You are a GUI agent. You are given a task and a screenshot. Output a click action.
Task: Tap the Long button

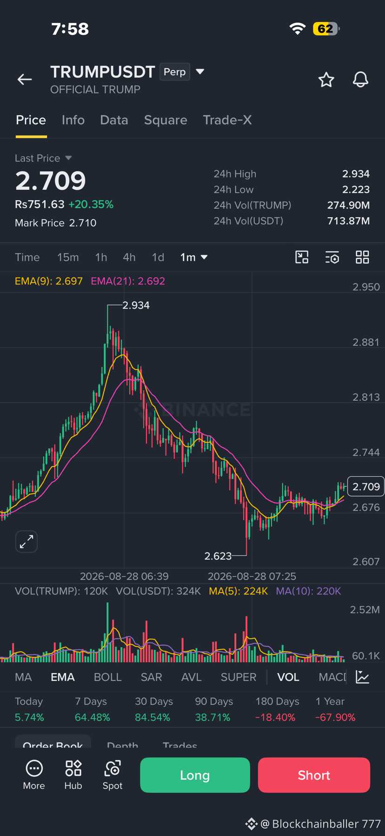[x=195, y=775]
